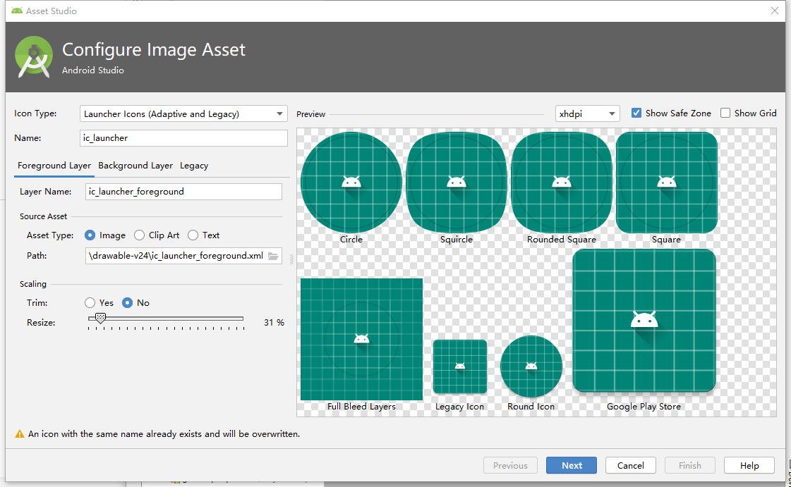Select the Circle icon preview
Viewport: 791px width, 487px height.
[x=351, y=183]
